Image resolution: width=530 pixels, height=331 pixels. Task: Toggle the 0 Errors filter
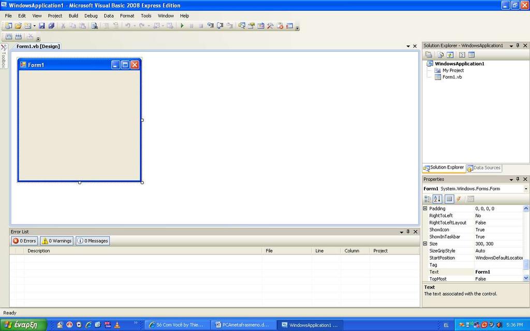coord(24,241)
